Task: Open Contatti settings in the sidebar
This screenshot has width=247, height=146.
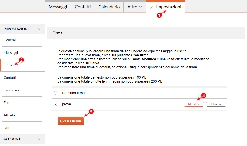Action: pyautogui.click(x=10, y=78)
